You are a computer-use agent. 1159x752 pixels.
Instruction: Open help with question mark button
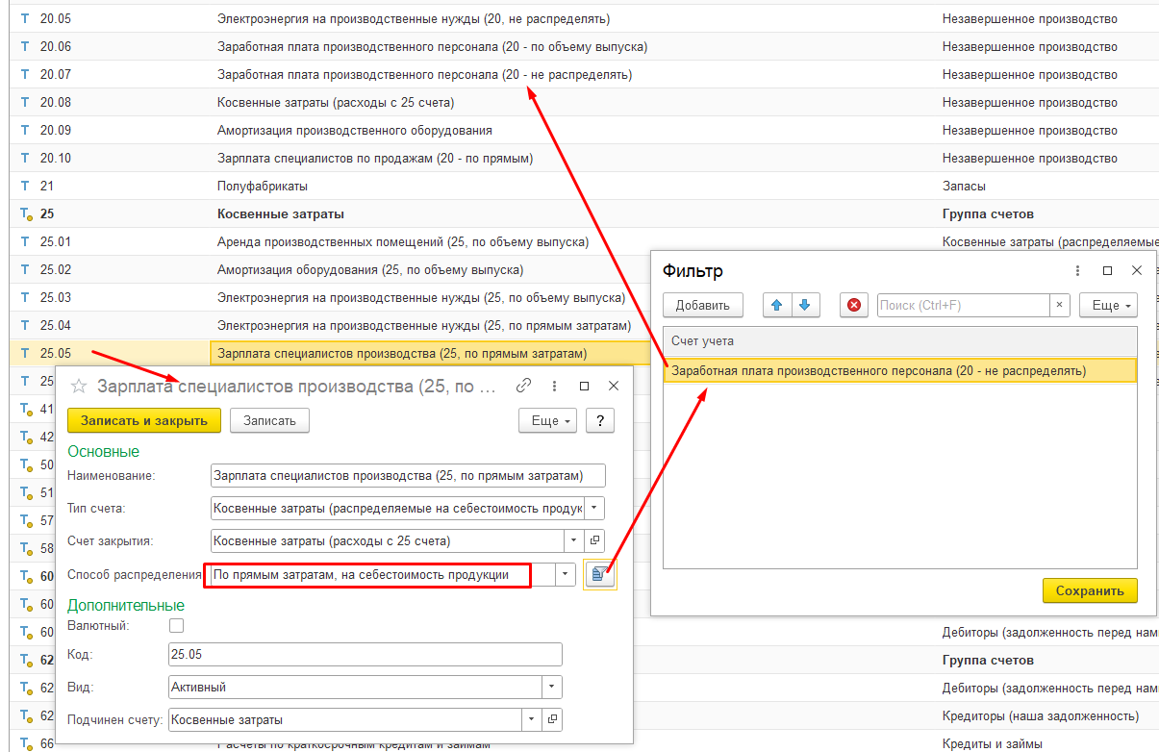click(x=600, y=420)
